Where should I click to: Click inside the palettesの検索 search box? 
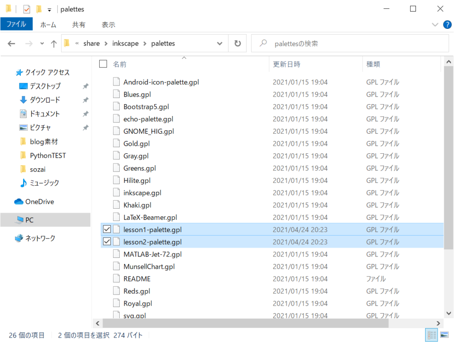(350, 43)
